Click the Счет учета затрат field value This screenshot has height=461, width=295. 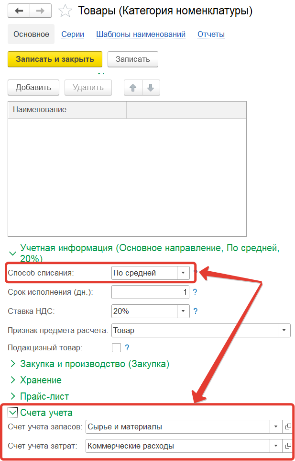178,446
